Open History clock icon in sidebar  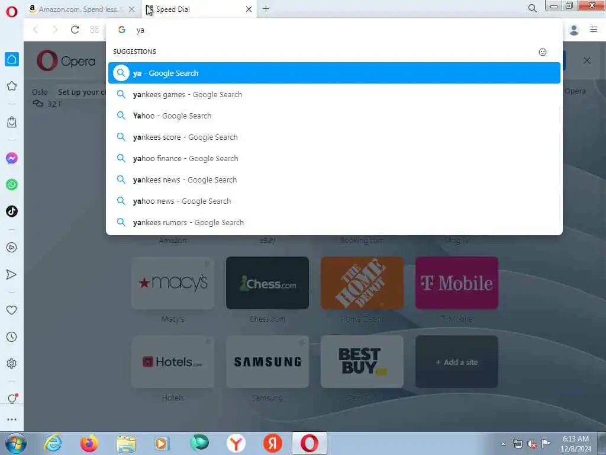pos(12,337)
